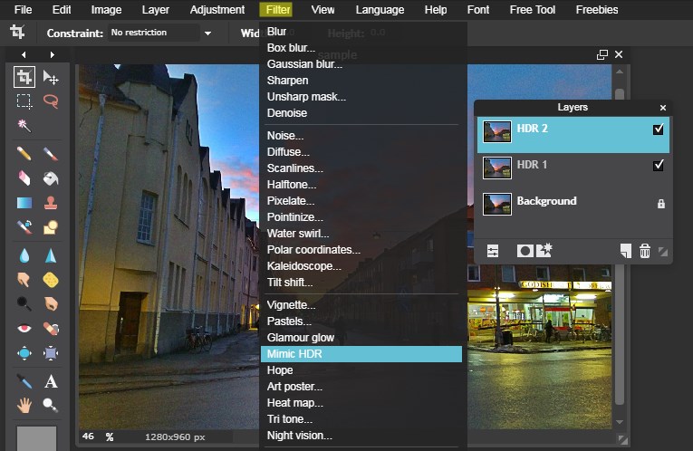Select the HDR 1 layer thumbnail
The height and width of the screenshot is (451, 693).
tap(497, 168)
